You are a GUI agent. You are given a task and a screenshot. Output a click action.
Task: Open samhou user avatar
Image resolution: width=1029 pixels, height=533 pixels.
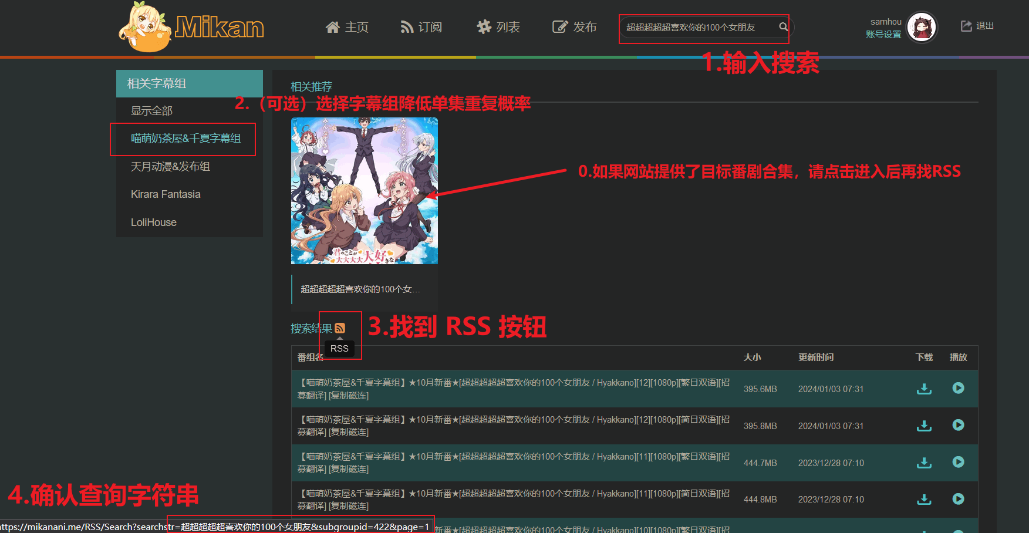click(x=922, y=27)
